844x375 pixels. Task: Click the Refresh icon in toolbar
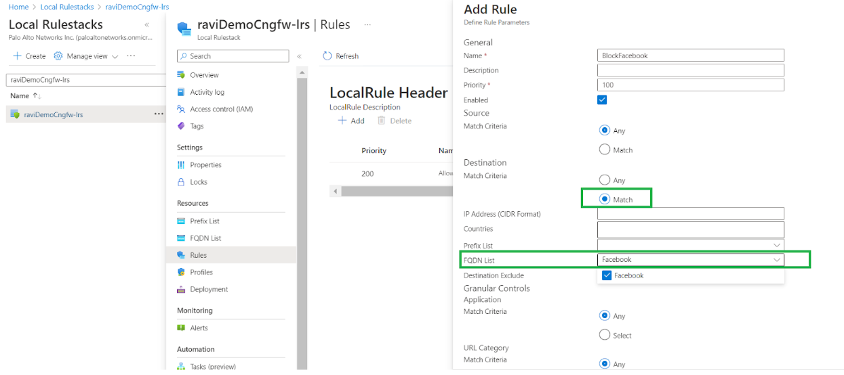coord(328,56)
